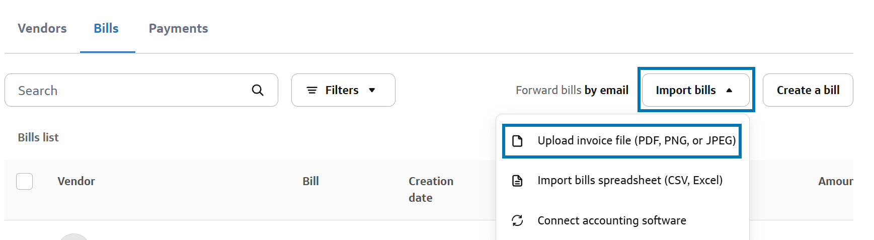Click the Creation date column header
The image size is (874, 240).
431,189
